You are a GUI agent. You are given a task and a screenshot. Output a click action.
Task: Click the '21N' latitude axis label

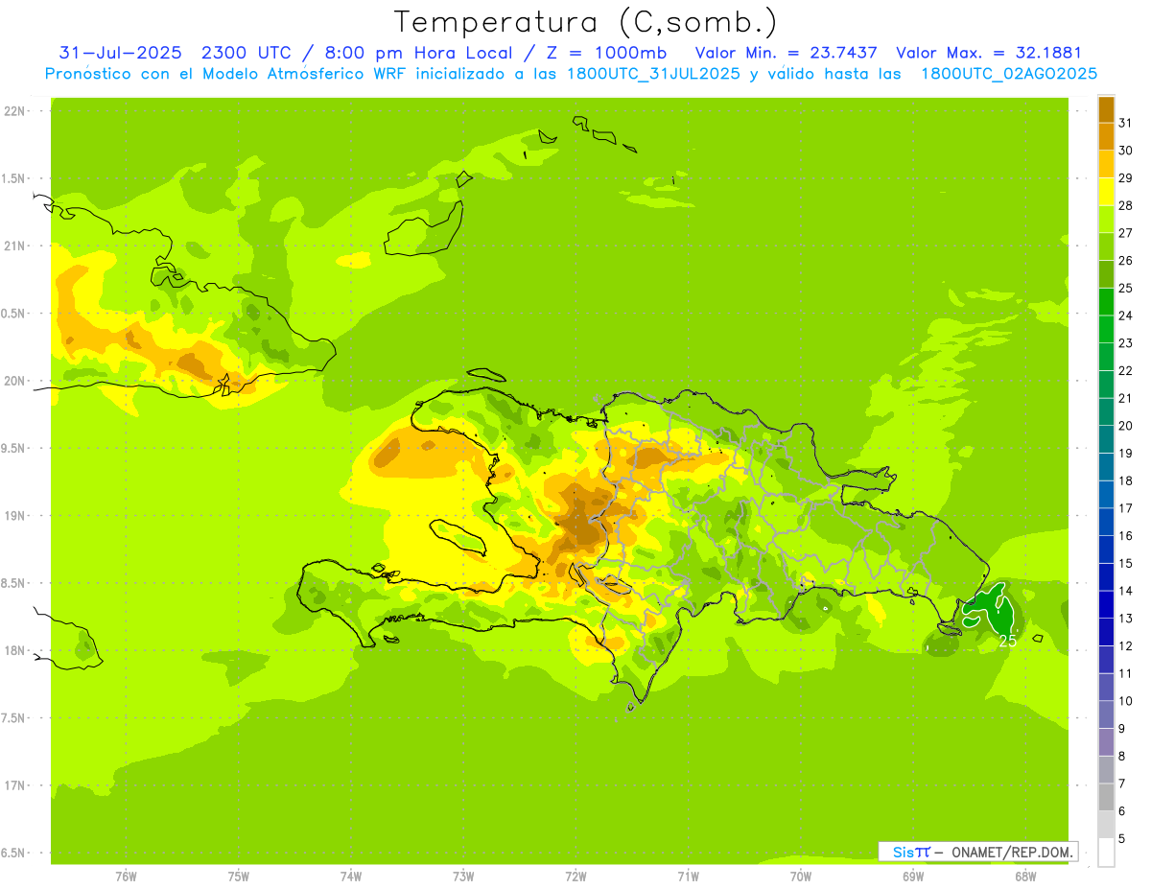(x=13, y=246)
